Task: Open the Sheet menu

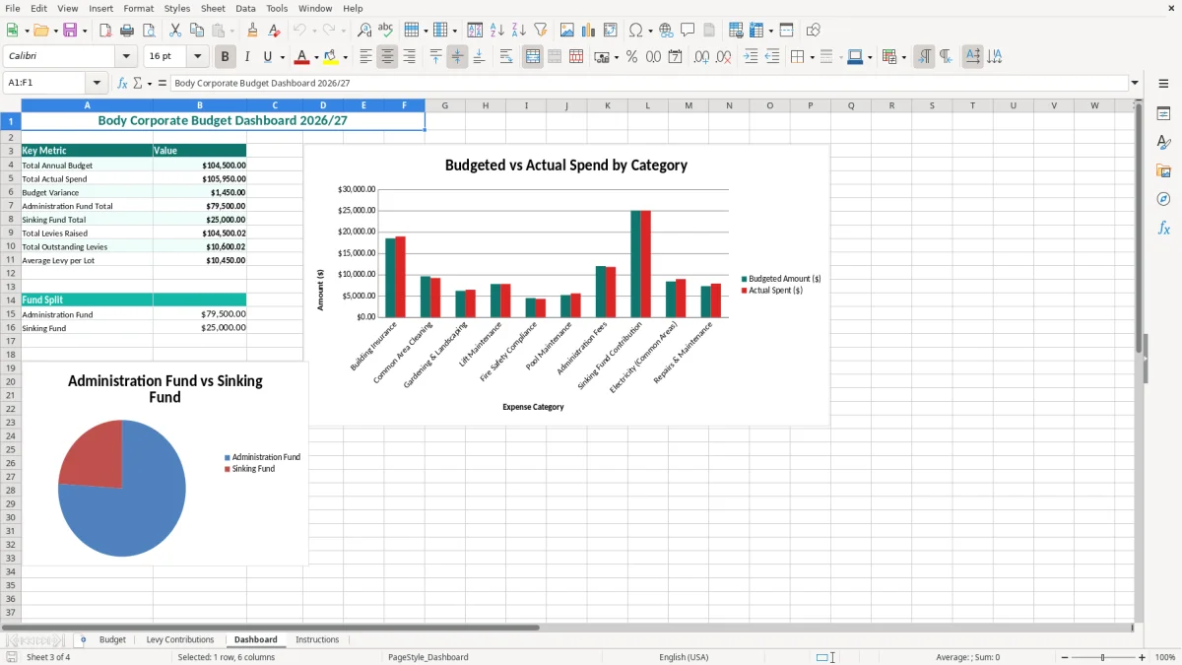Action: [213, 8]
